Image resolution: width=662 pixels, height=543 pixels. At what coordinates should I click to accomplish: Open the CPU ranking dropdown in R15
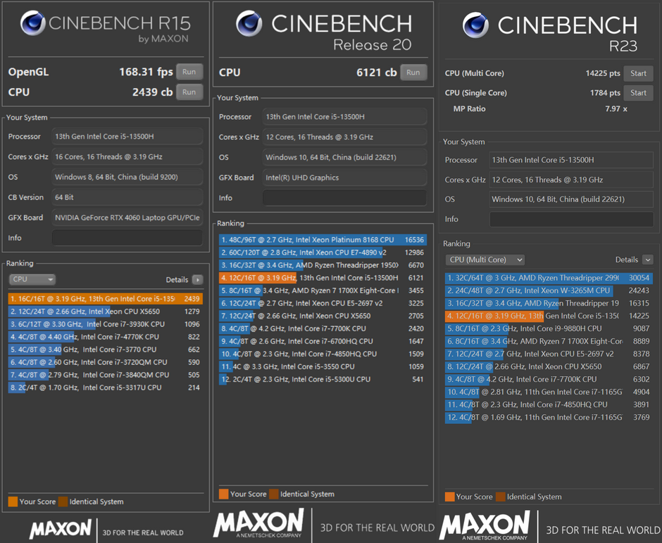coord(32,279)
